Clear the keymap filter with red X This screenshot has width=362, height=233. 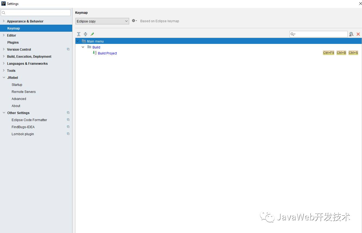[358, 34]
